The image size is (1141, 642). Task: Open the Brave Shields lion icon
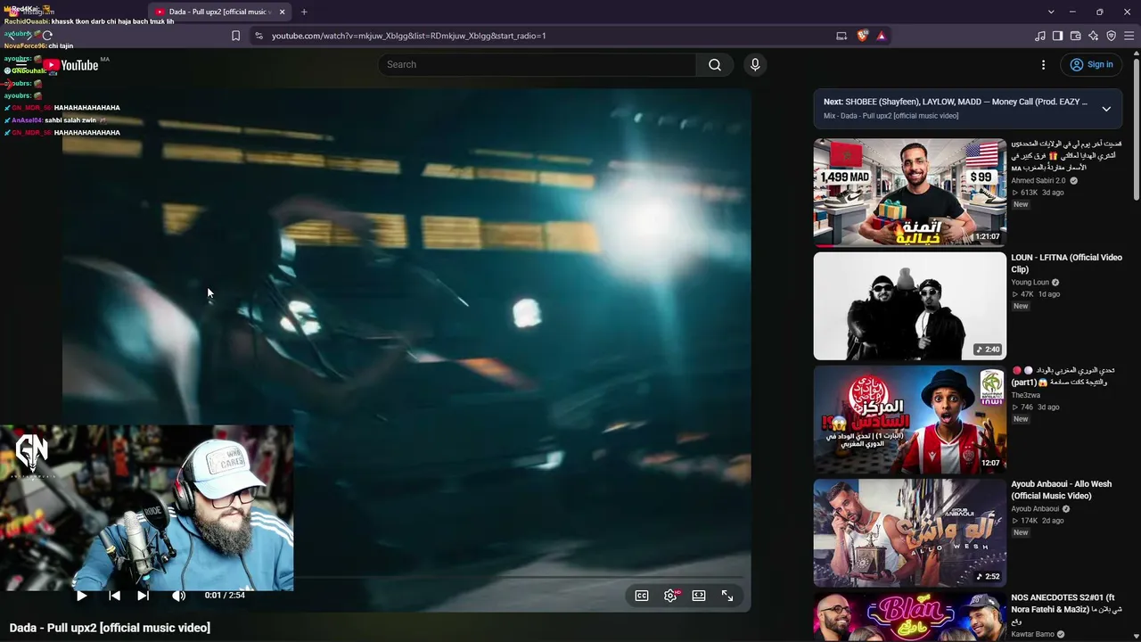click(862, 36)
